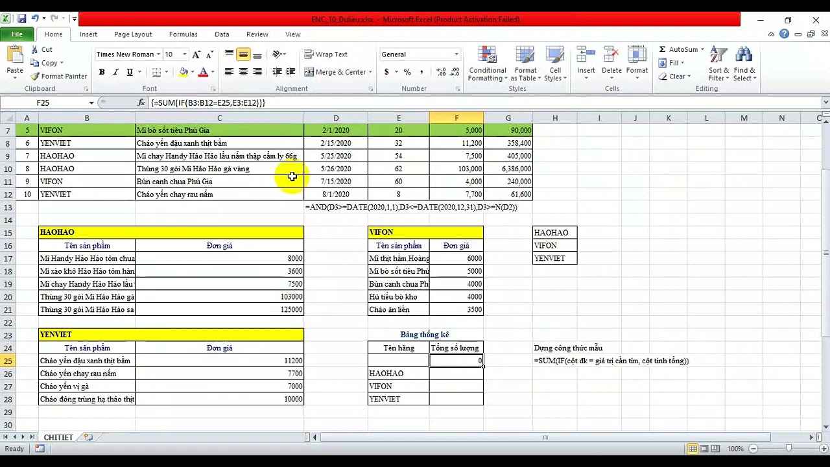The height and width of the screenshot is (467, 830).
Task: Open Cell Styles gallery
Action: click(555, 64)
